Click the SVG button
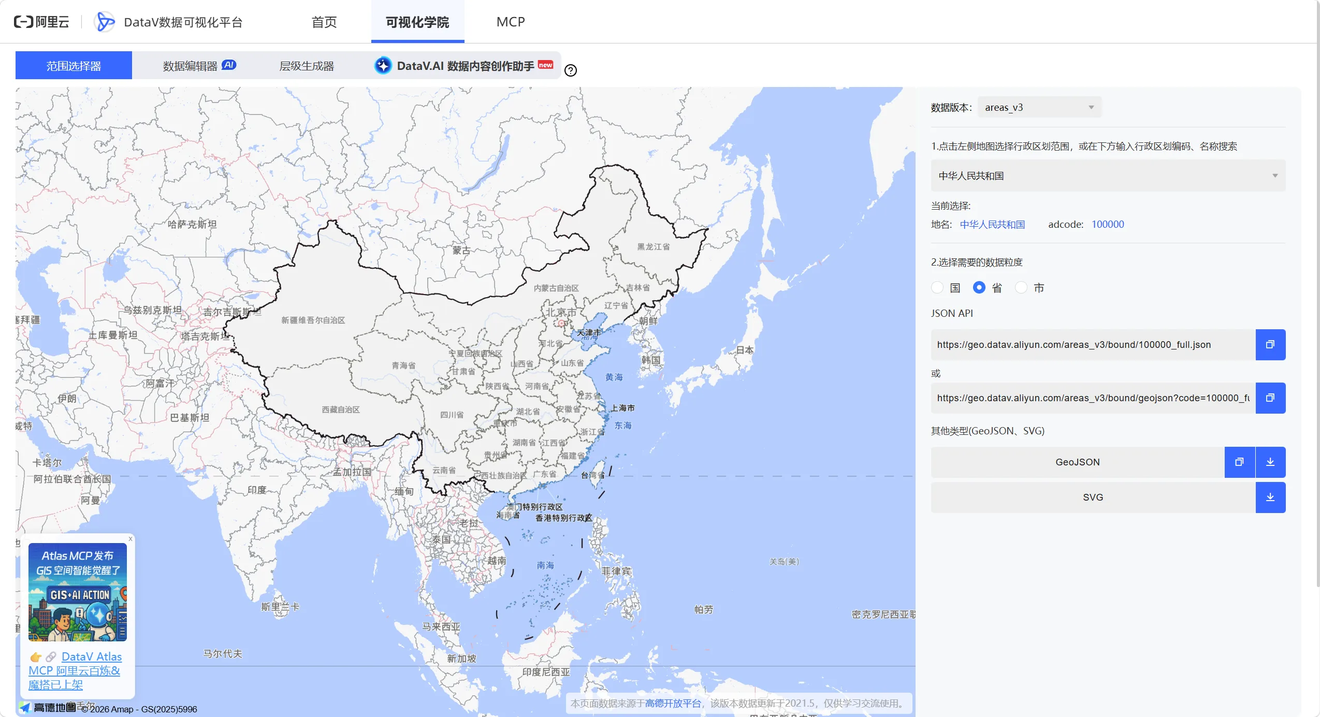Viewport: 1320px width, 717px height. (1093, 497)
